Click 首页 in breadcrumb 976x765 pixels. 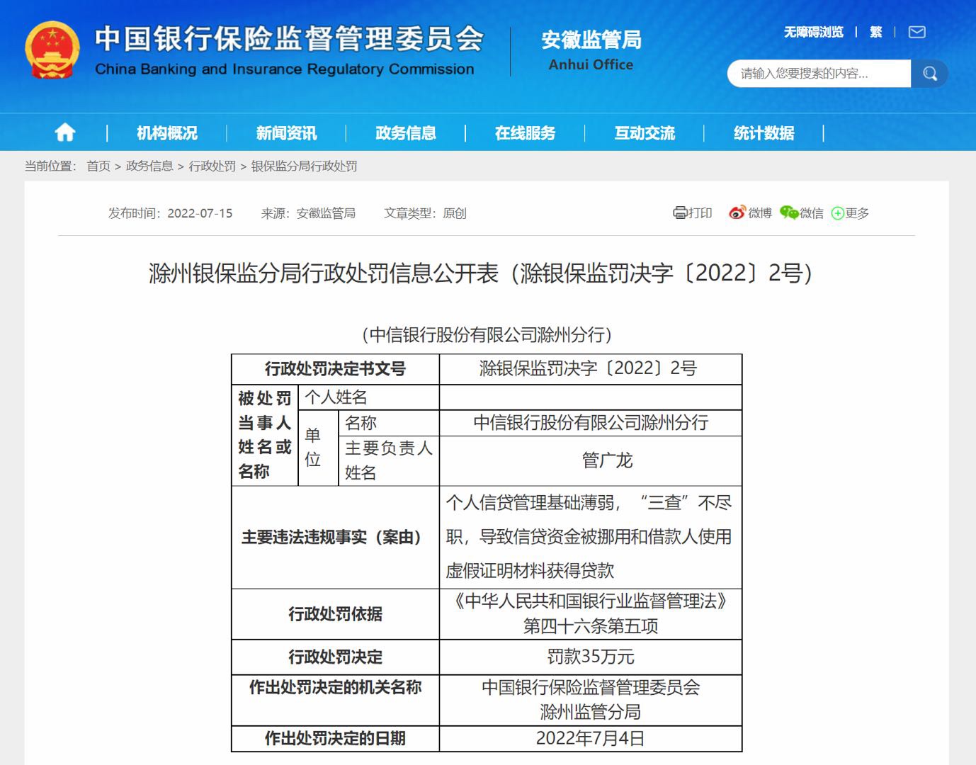tap(98, 166)
